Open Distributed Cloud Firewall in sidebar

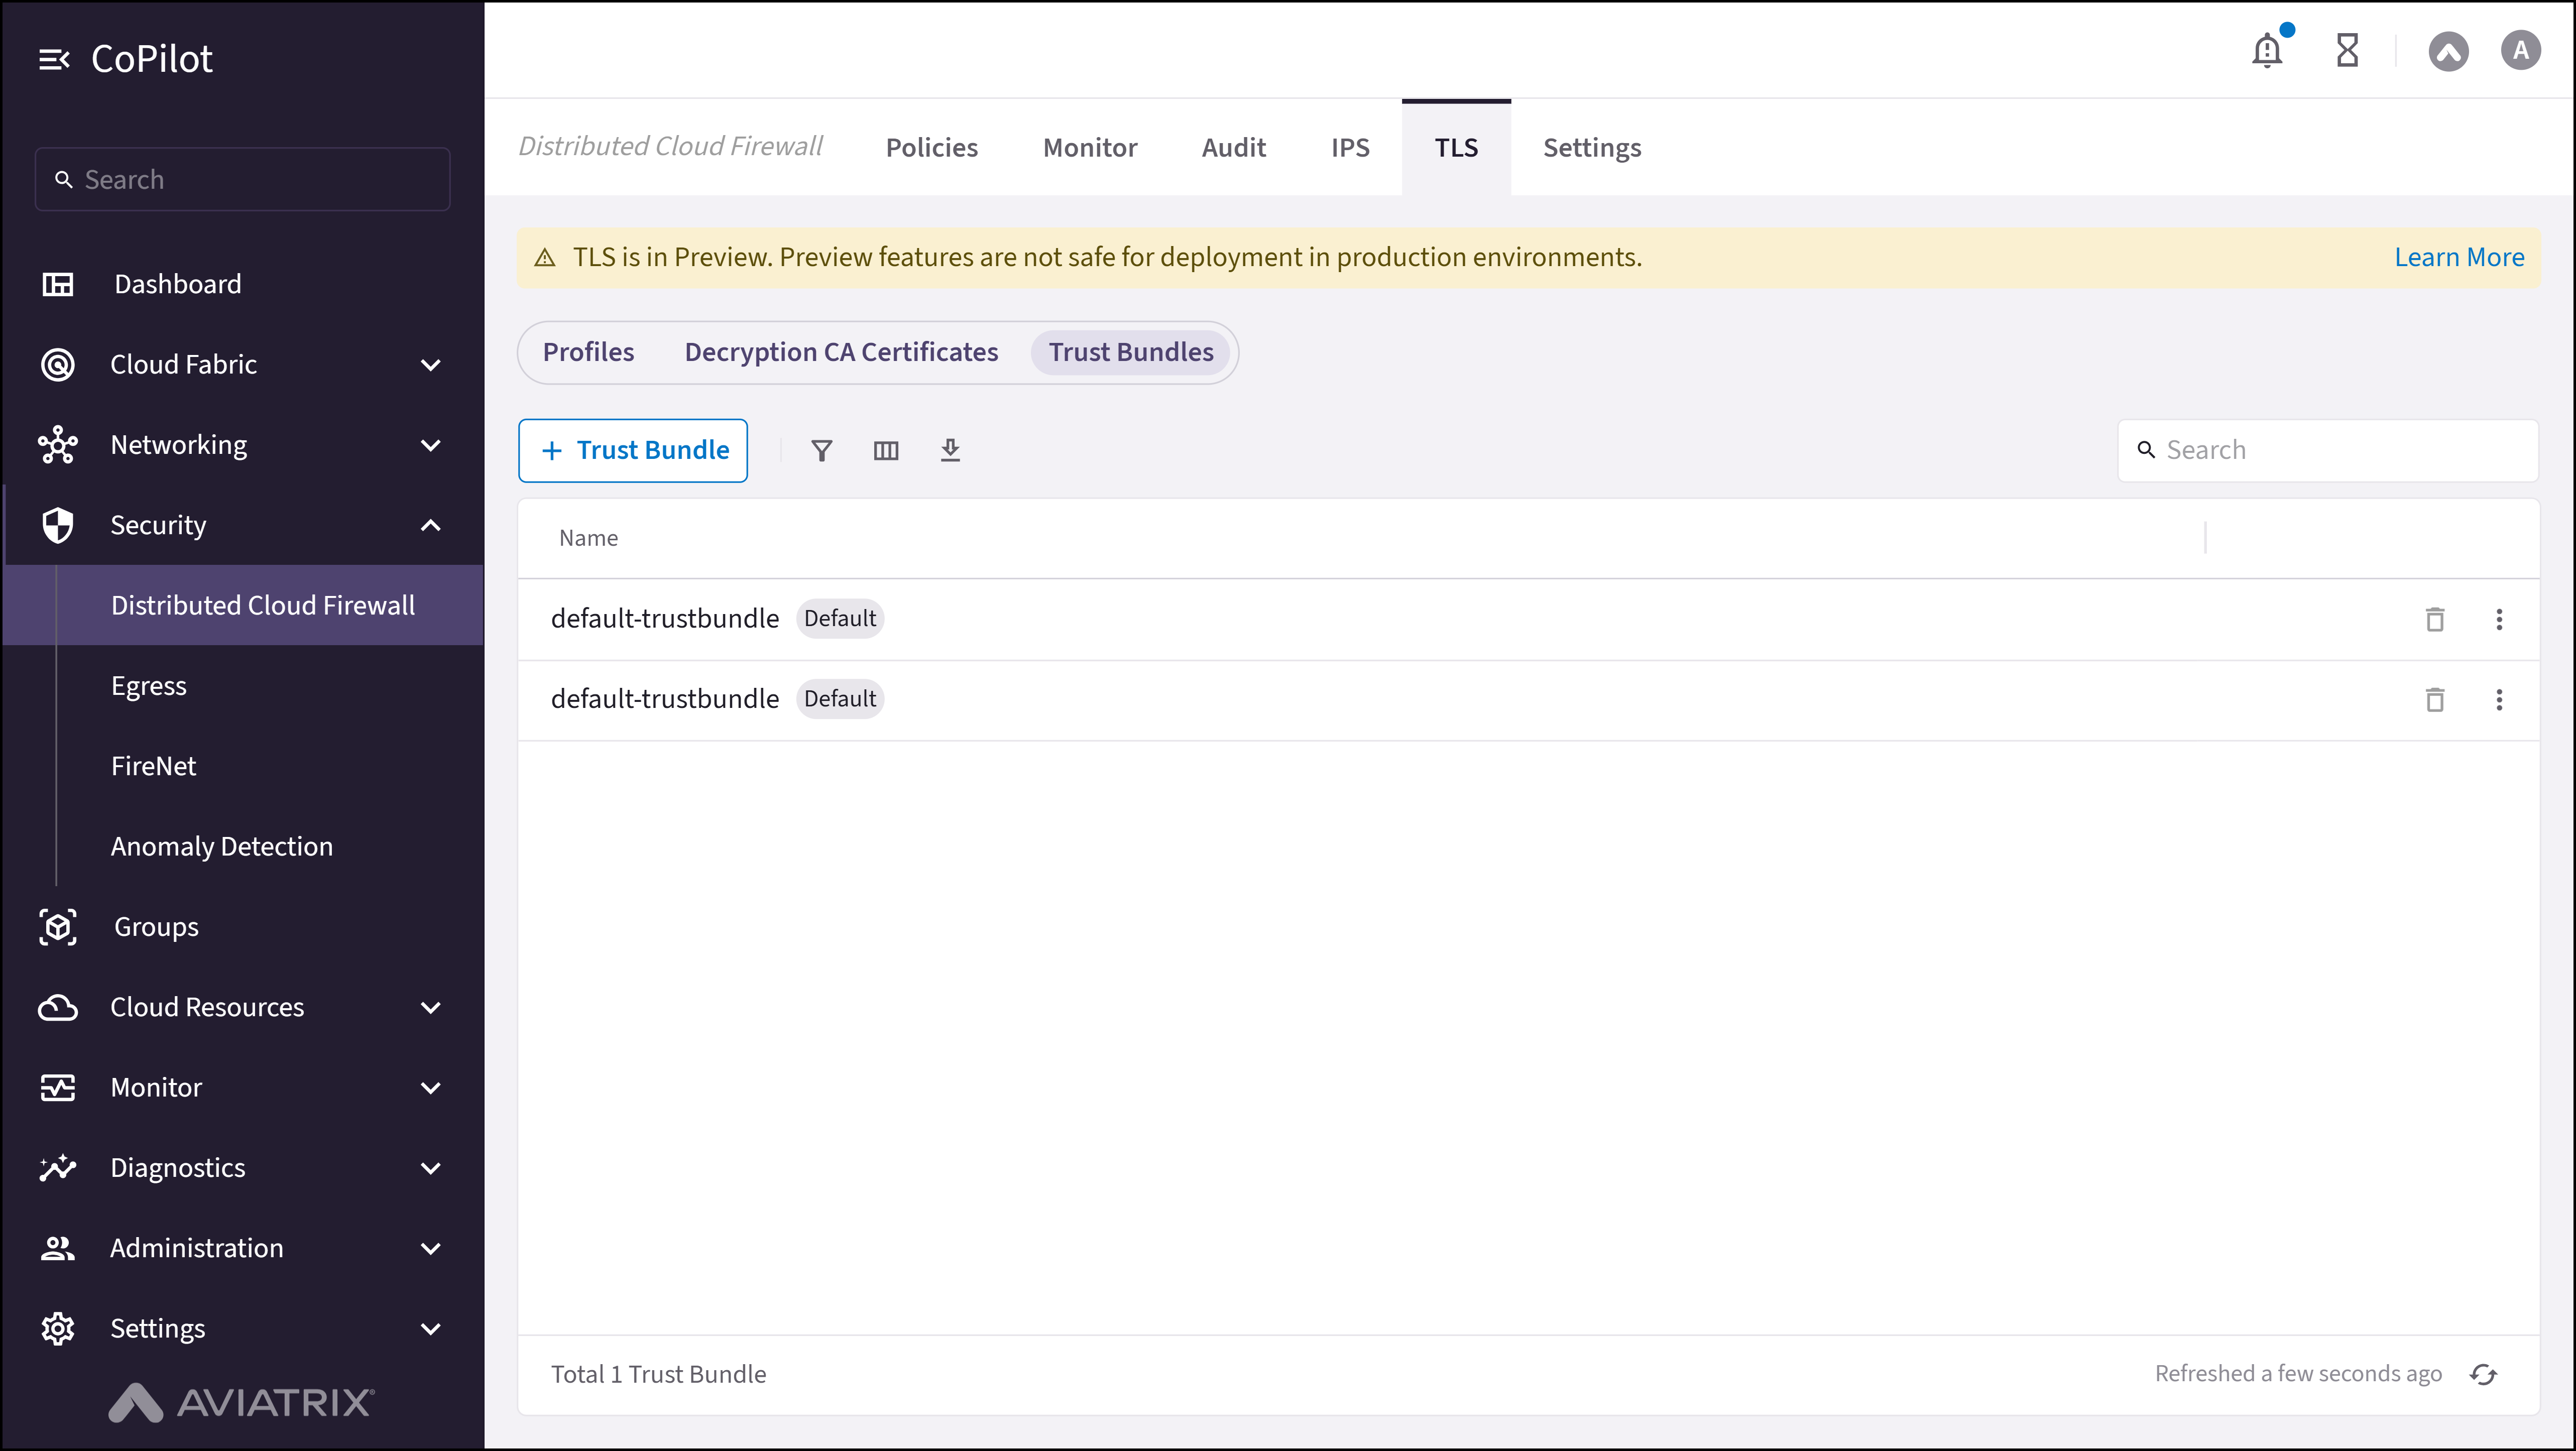(x=244, y=606)
